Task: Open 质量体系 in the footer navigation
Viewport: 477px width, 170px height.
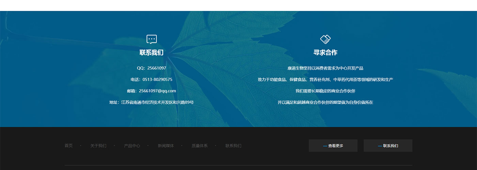Action: tap(199, 146)
